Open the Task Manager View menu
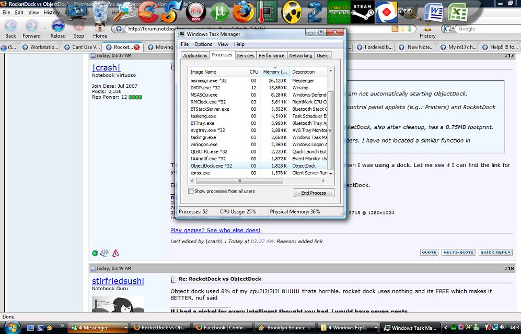The image size is (521, 334). [223, 44]
